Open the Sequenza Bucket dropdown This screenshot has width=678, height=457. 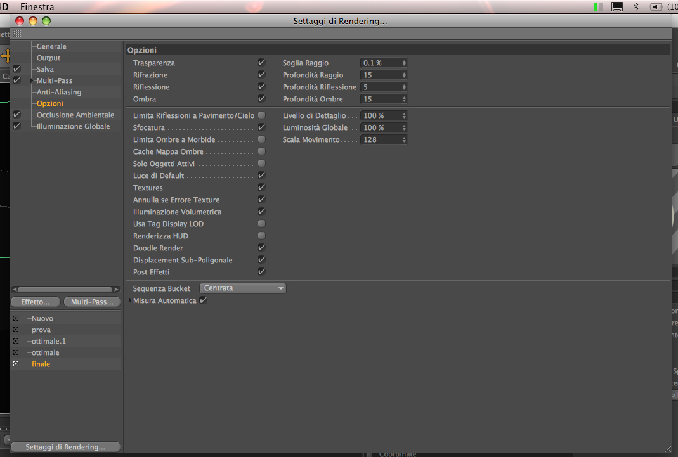242,288
